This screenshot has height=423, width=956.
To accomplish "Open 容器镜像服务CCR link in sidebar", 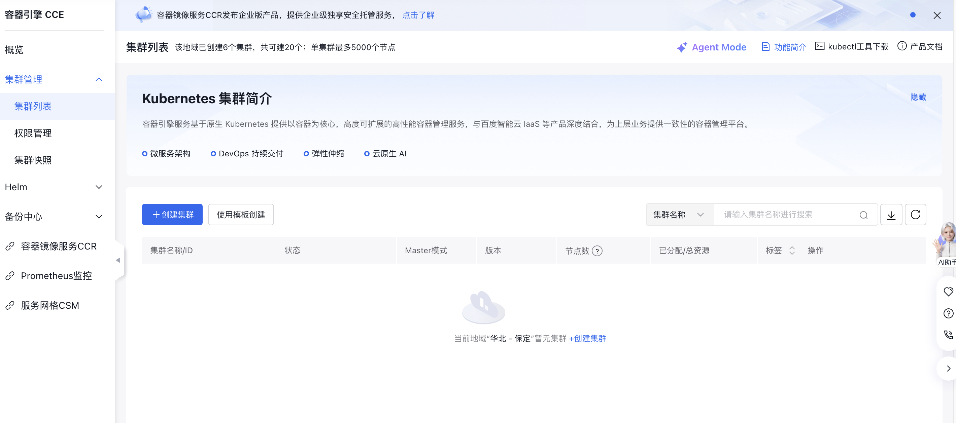I will tap(58, 246).
